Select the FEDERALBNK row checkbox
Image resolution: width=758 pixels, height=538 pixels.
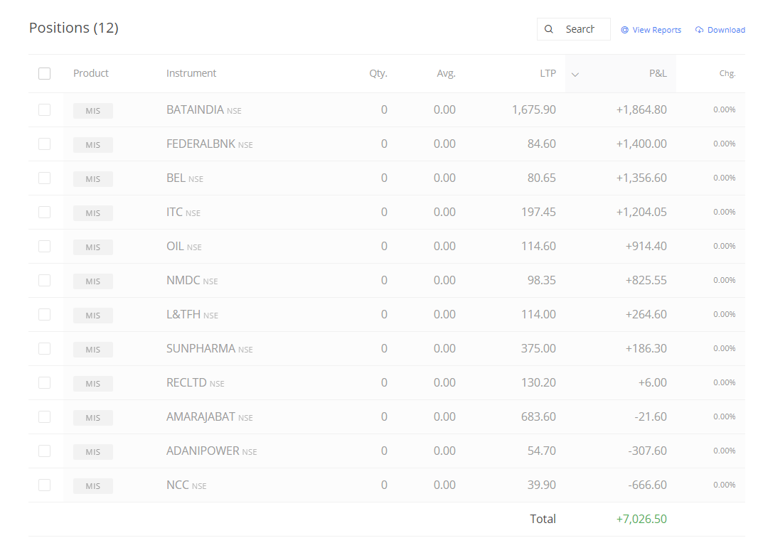[x=45, y=144]
